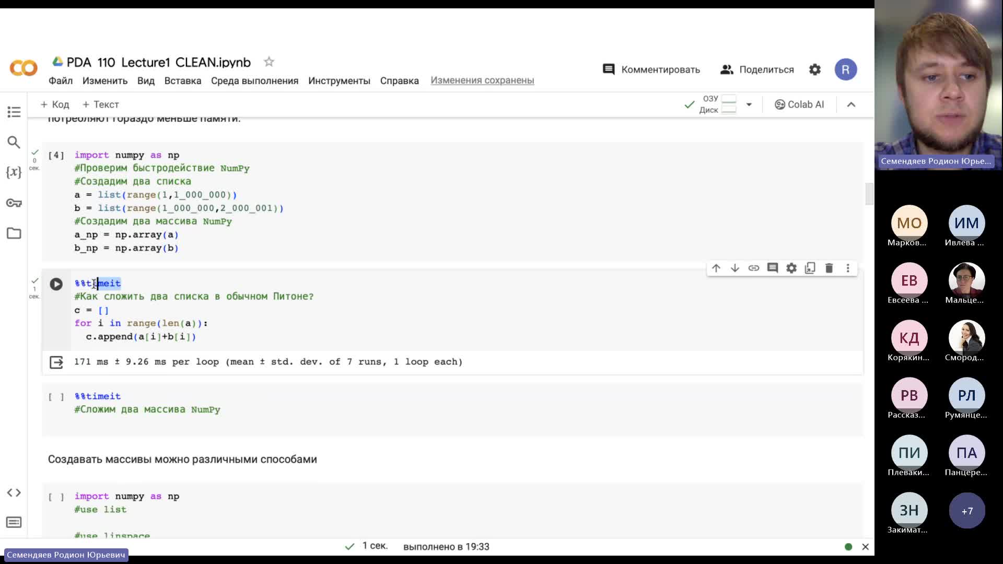Show the +7 more participants
This screenshot has height=564, width=1003.
pyautogui.click(x=966, y=510)
